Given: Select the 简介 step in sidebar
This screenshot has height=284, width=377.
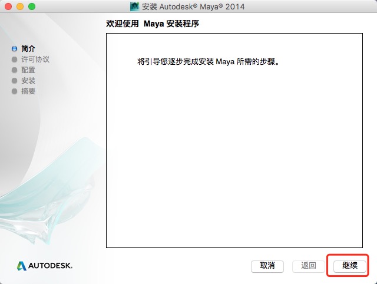Looking at the screenshot, I should [x=28, y=49].
